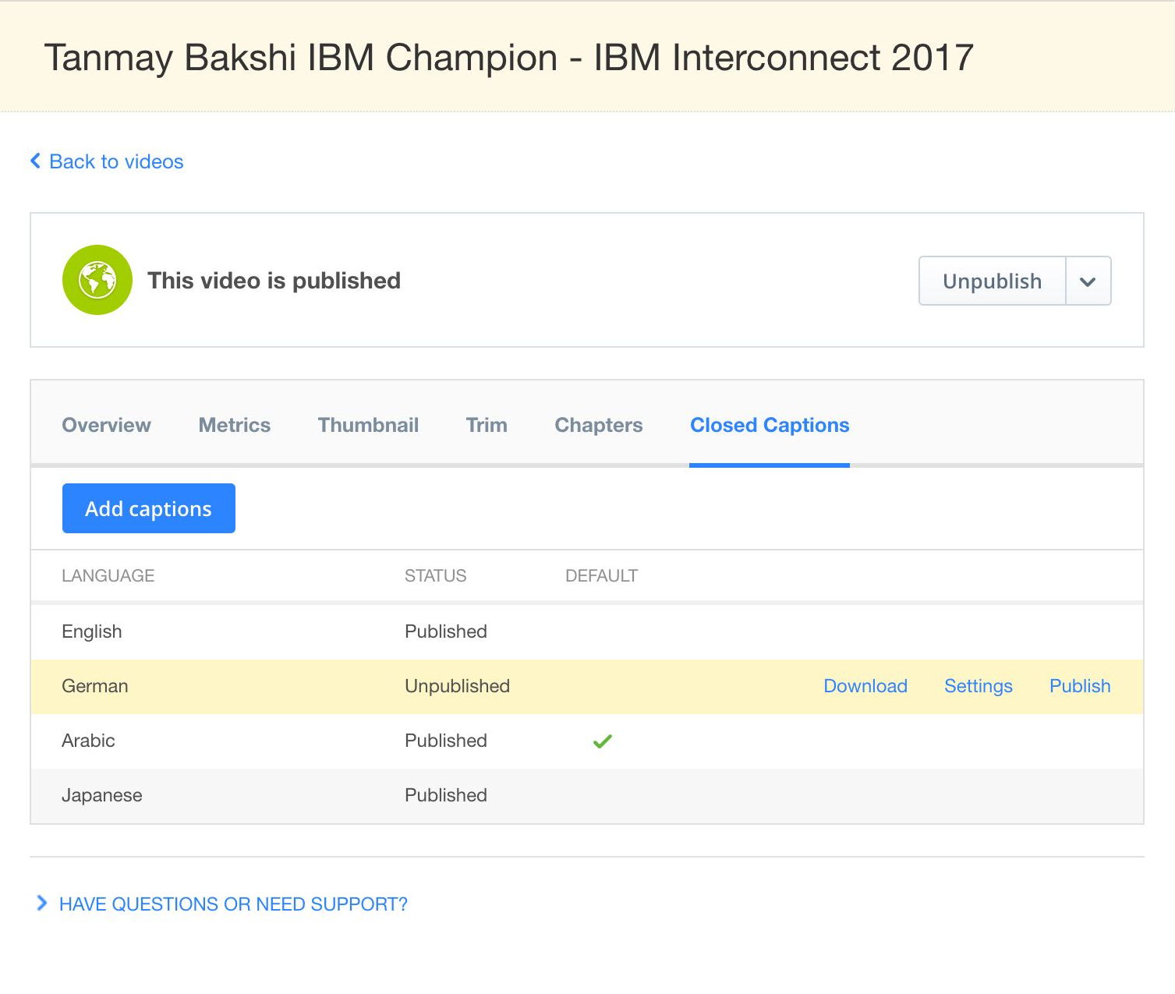Click the Unpublished status of German
The image size is (1175, 994).
pyautogui.click(x=457, y=686)
